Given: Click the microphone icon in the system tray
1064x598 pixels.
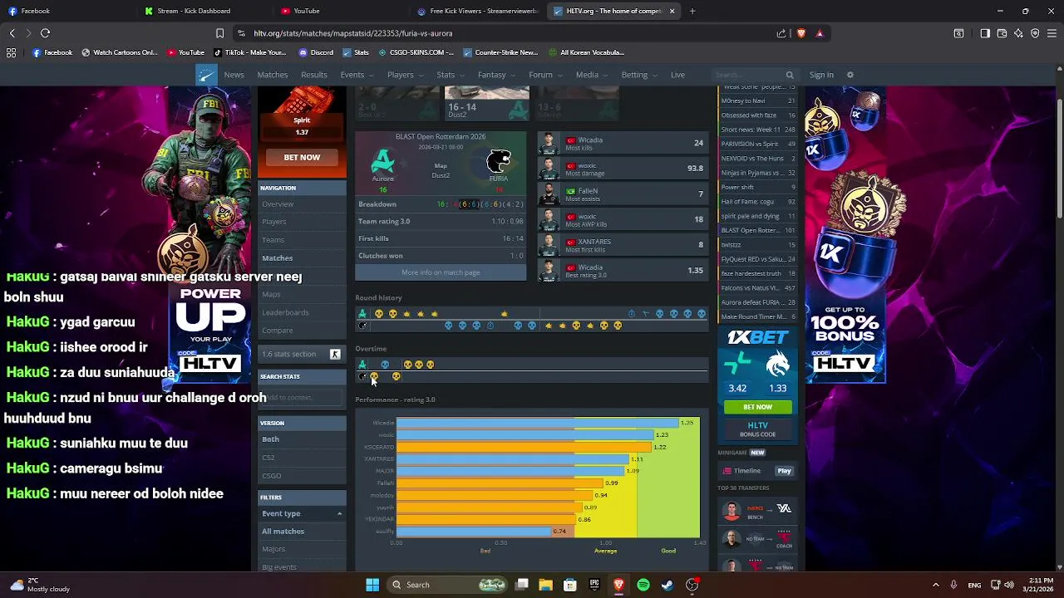Looking at the screenshot, I should coord(953,585).
